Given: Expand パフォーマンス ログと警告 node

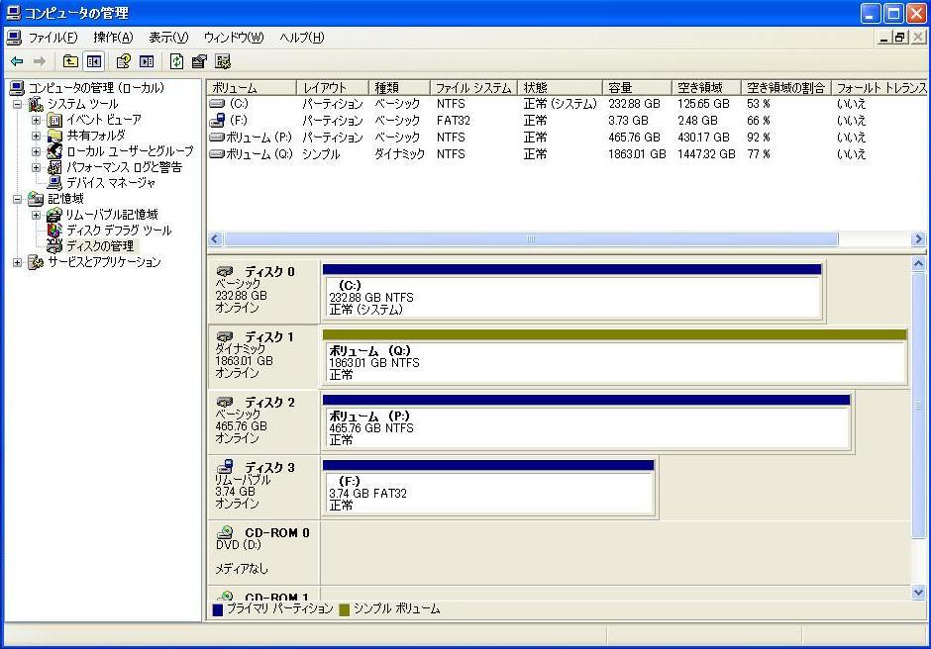Looking at the screenshot, I should 37,168.
